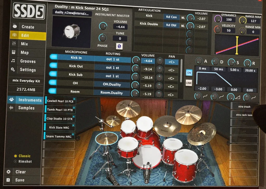The width and height of the screenshot is (266, 189).
Task: Select the Kick Slate NRG slot
Action: (59, 127)
